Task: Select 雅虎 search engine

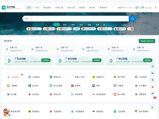Action: coord(98,25)
